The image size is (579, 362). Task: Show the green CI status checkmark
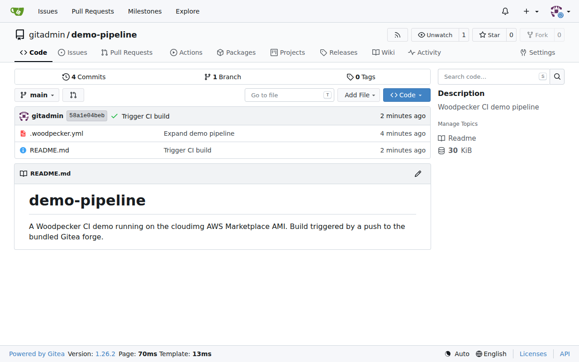[114, 116]
